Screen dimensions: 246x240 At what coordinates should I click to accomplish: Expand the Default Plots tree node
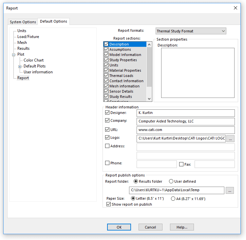[x=20, y=66]
